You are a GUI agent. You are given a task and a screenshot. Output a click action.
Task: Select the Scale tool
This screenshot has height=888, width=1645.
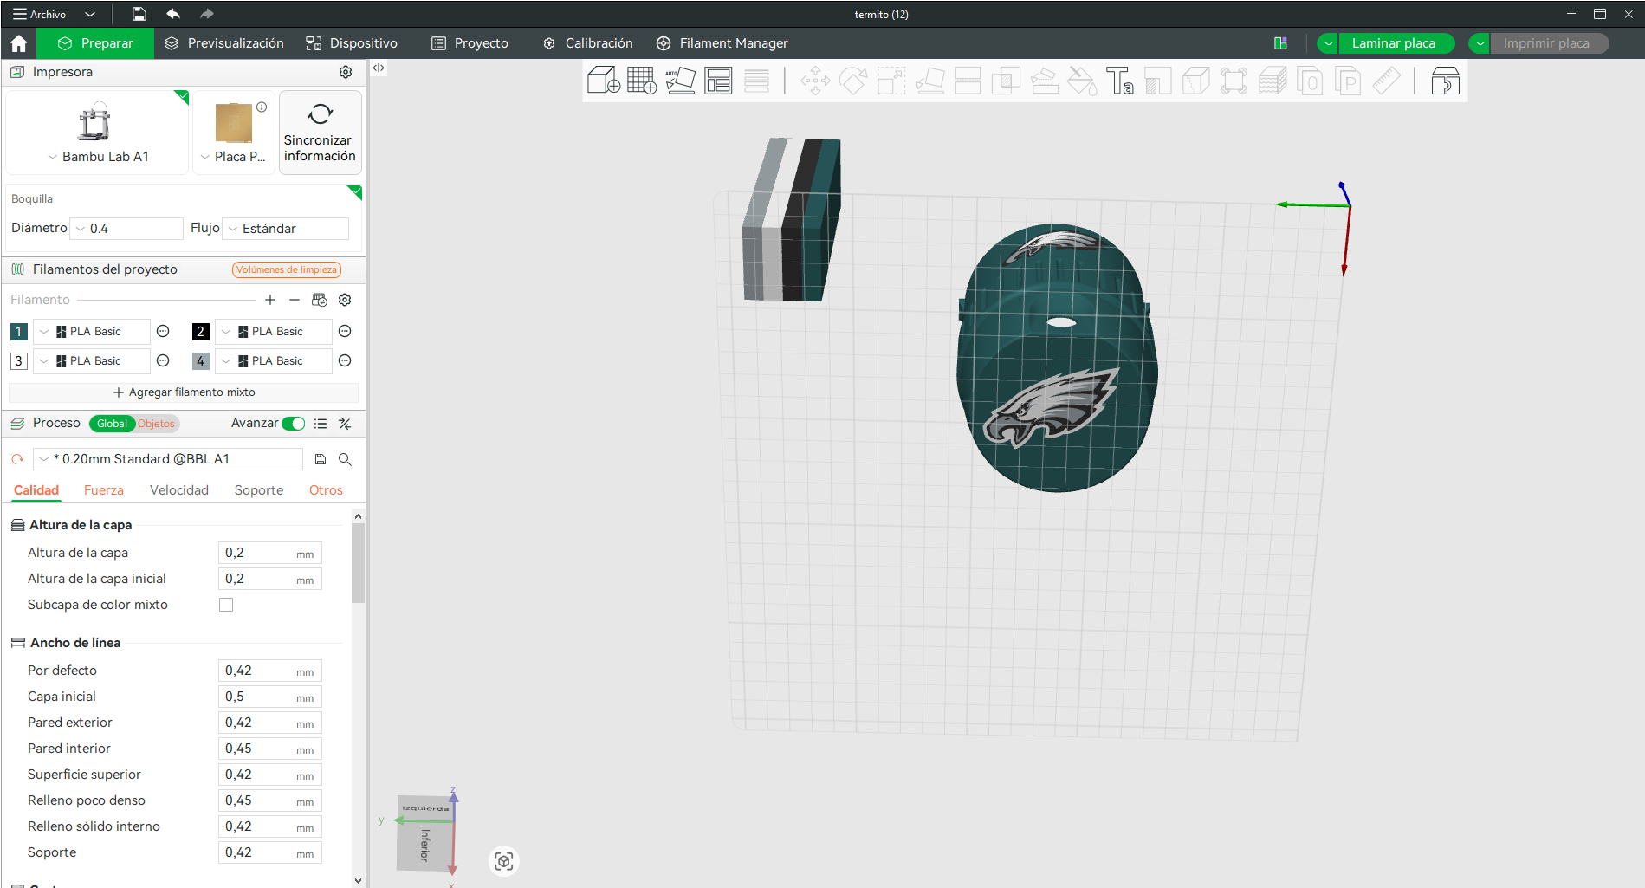click(x=891, y=81)
